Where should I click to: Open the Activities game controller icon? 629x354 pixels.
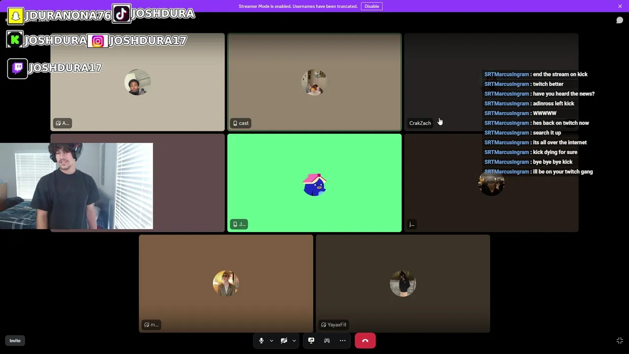pyautogui.click(x=327, y=341)
